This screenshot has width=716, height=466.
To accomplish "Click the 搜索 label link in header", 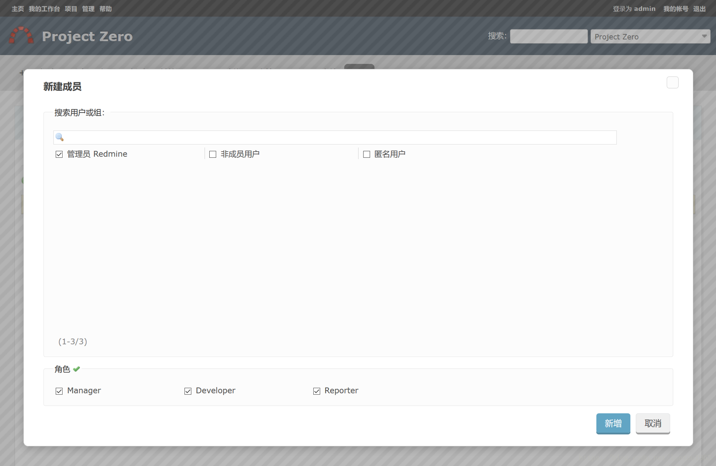I will [496, 36].
